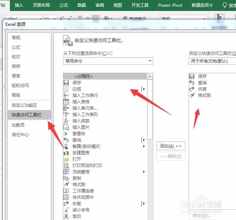Select the Touch/Mouse Mode (触摸/鼠标模式) icon

(x=66, y=146)
